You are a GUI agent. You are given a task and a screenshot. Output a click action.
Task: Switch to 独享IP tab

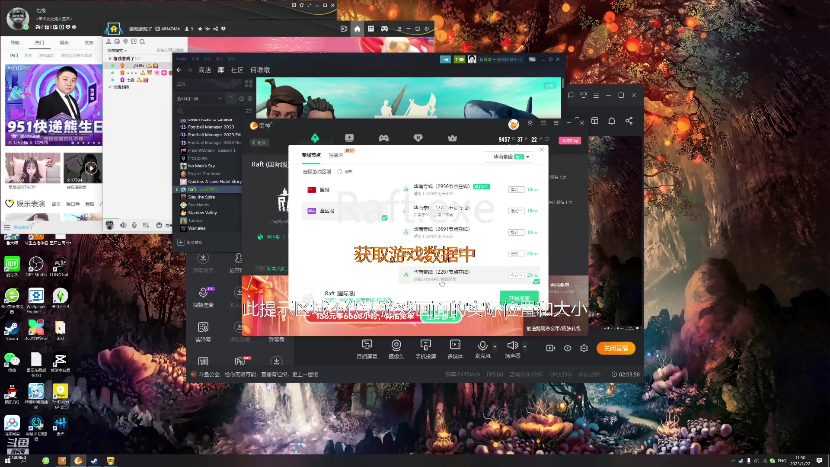(335, 155)
